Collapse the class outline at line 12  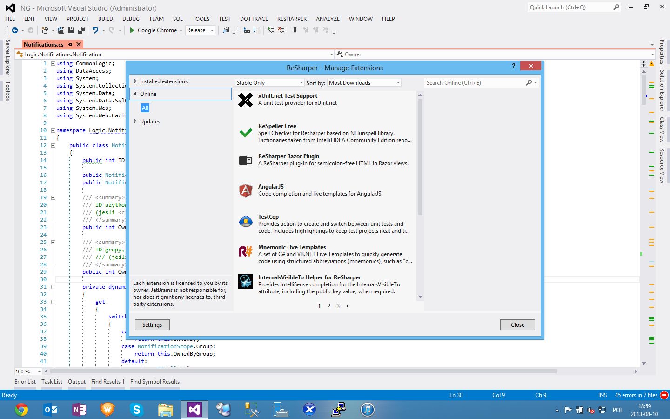[53, 146]
